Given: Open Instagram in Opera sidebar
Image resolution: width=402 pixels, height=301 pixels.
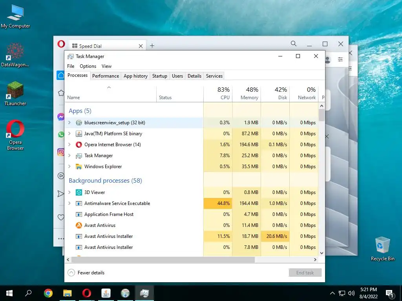Looking at the screenshot, I should (61, 152).
